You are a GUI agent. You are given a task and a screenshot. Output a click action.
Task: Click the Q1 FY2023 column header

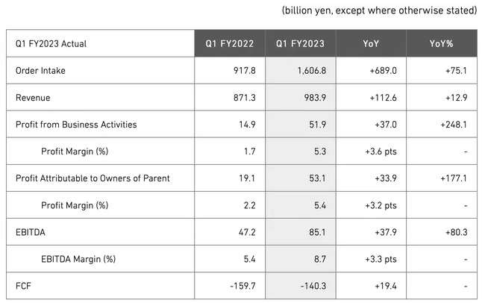tap(301, 44)
